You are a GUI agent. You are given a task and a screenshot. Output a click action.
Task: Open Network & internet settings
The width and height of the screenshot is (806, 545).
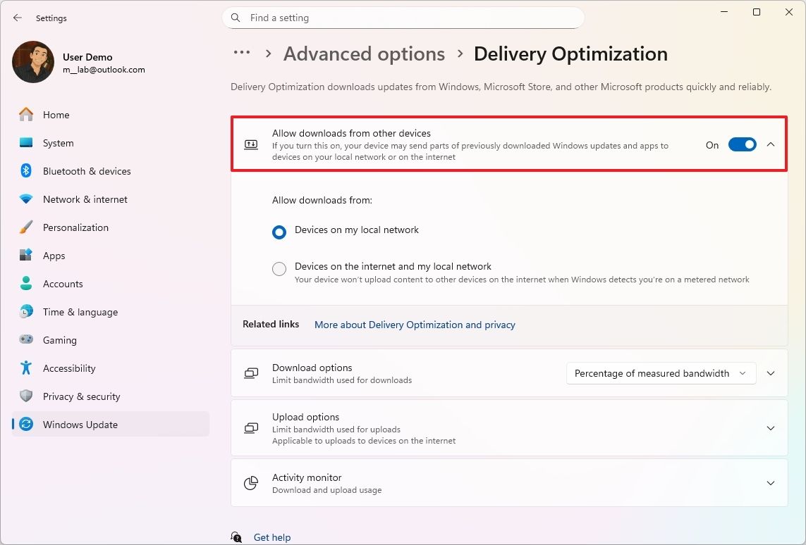click(x=85, y=199)
